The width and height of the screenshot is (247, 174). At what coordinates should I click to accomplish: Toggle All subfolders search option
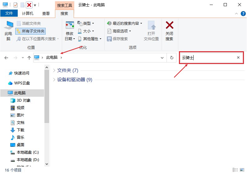tap(30, 31)
